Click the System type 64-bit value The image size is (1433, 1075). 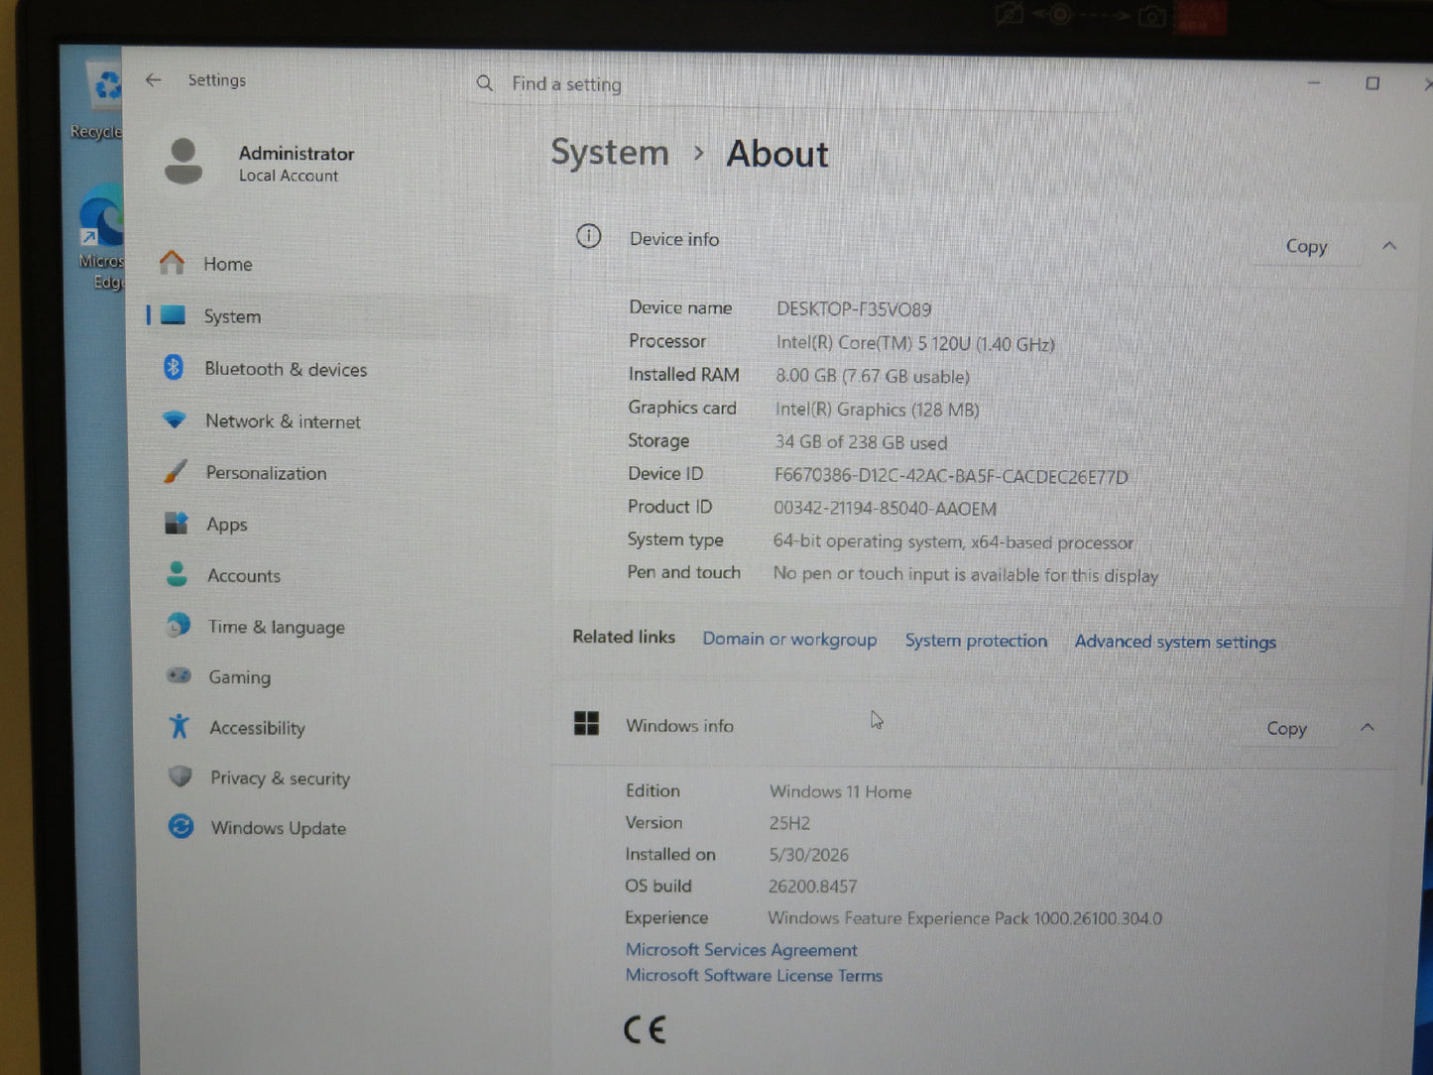tap(953, 541)
